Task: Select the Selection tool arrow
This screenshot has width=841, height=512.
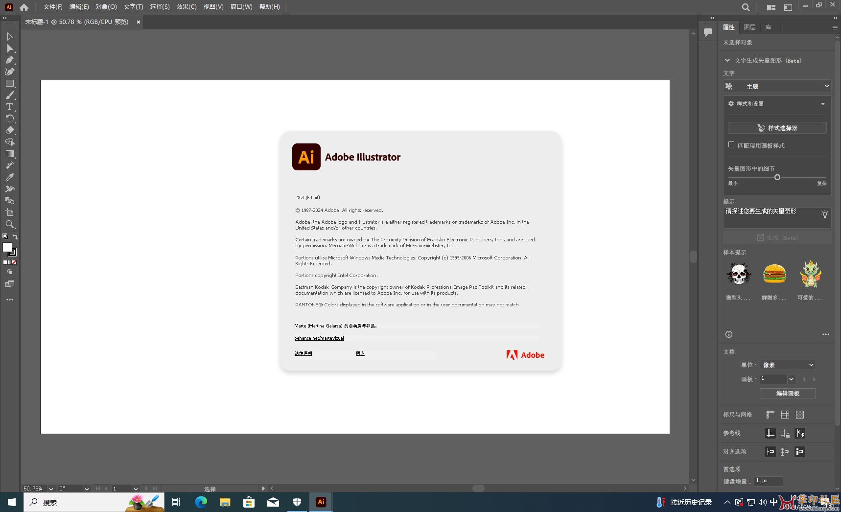Action: 9,37
